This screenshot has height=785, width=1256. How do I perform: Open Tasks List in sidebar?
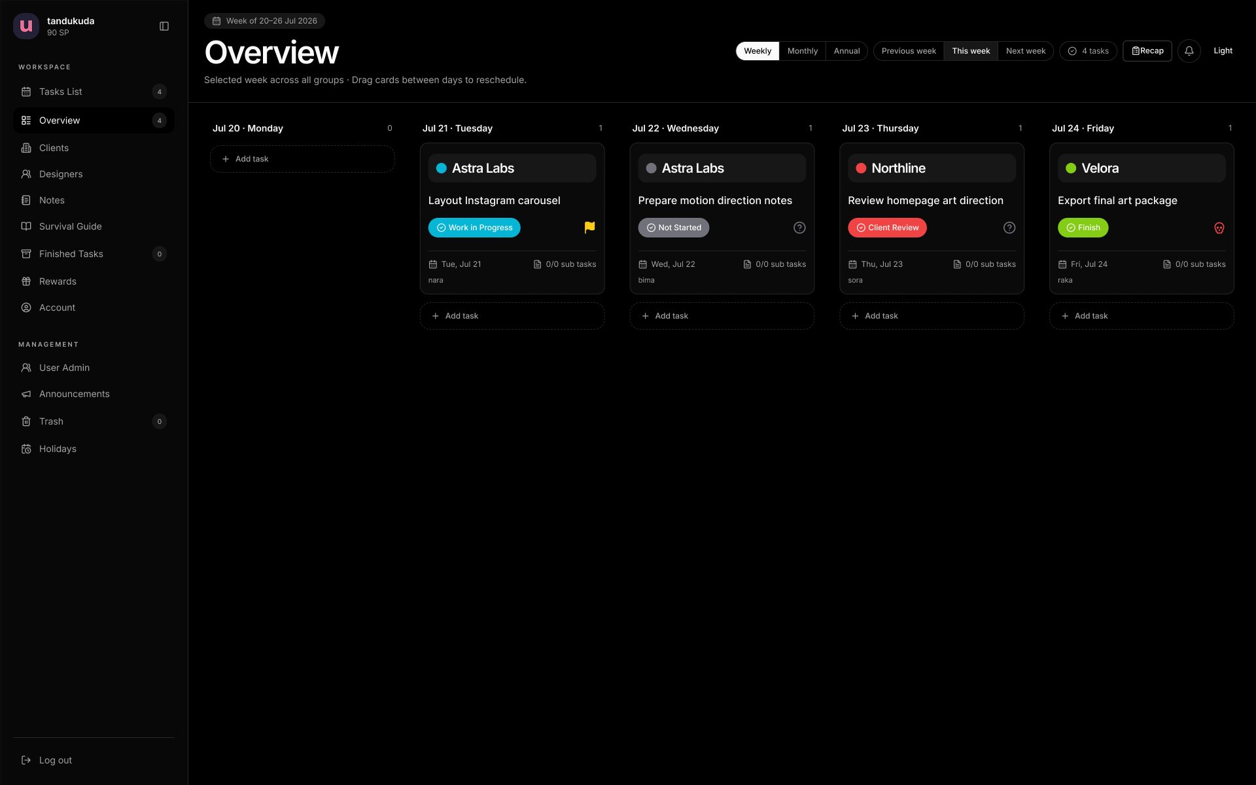click(x=94, y=92)
